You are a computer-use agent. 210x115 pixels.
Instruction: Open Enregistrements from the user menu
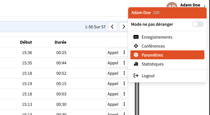pyautogui.click(x=157, y=37)
